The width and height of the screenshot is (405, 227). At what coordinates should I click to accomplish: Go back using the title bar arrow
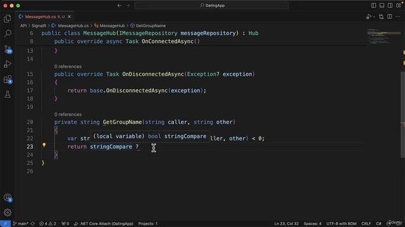(x=120, y=6)
